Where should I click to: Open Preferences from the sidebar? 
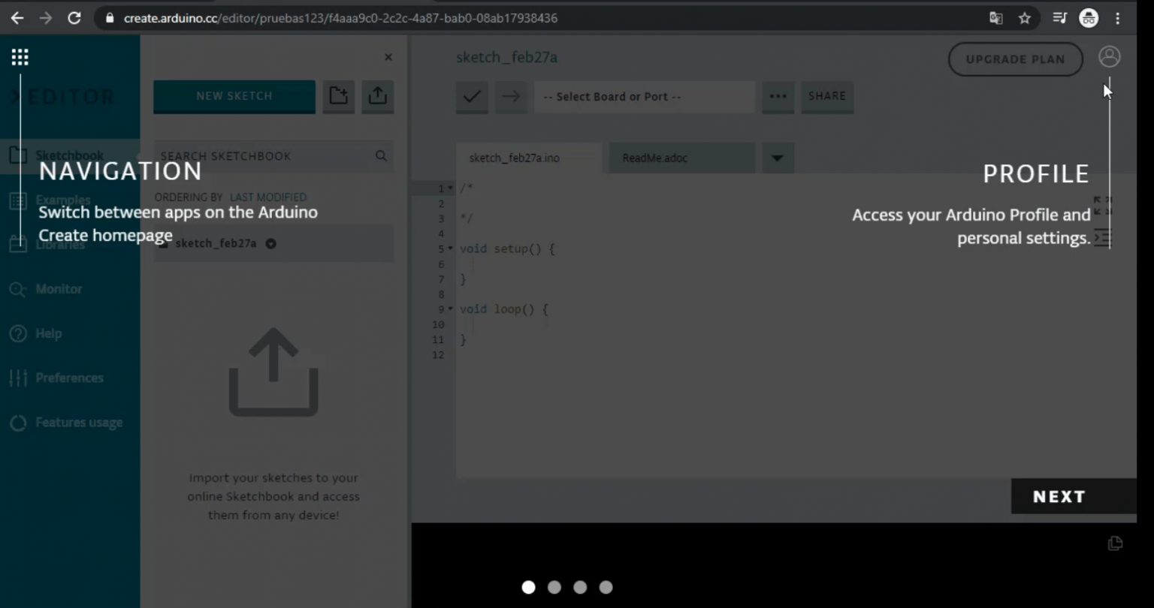18,378
